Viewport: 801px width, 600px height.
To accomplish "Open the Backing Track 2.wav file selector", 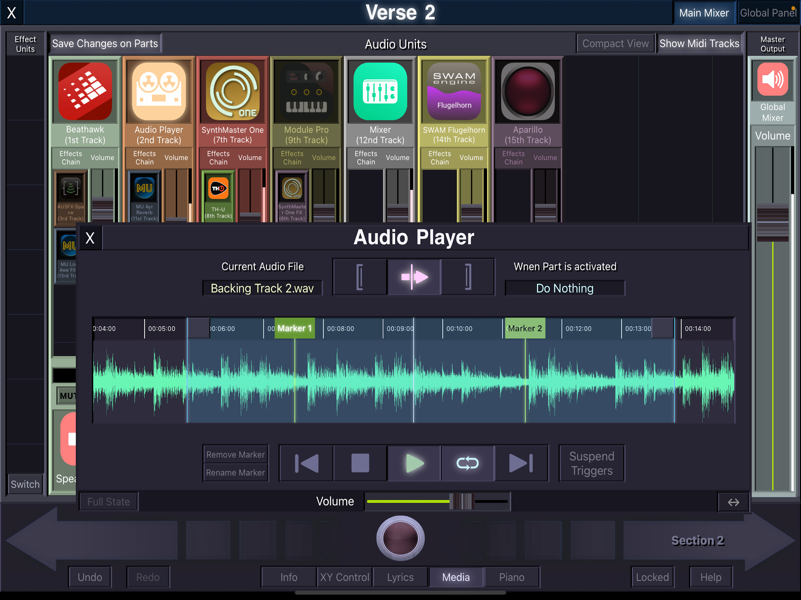I will pyautogui.click(x=262, y=288).
